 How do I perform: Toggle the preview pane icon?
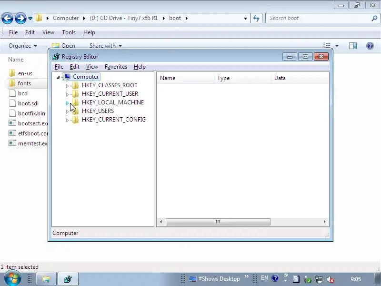pyautogui.click(x=353, y=46)
